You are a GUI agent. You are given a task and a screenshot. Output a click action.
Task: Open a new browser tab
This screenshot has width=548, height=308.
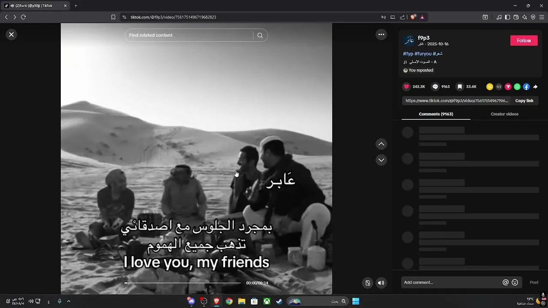[76, 6]
